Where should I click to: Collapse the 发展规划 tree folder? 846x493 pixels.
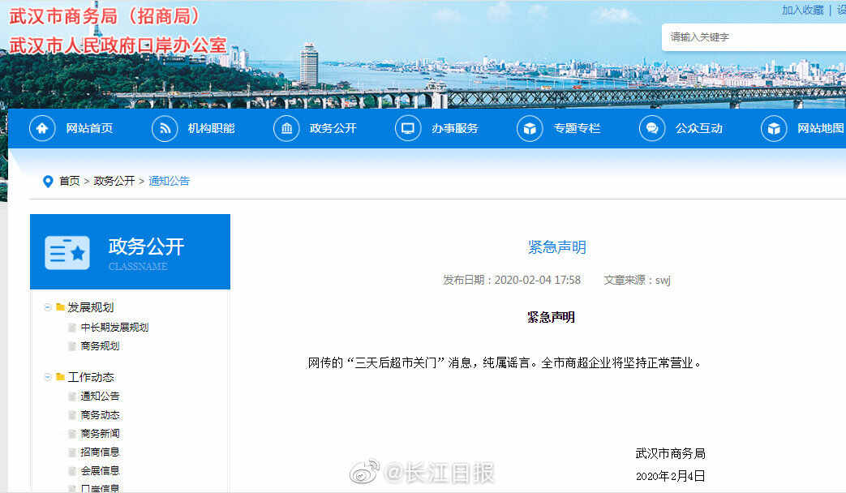pyautogui.click(x=49, y=307)
